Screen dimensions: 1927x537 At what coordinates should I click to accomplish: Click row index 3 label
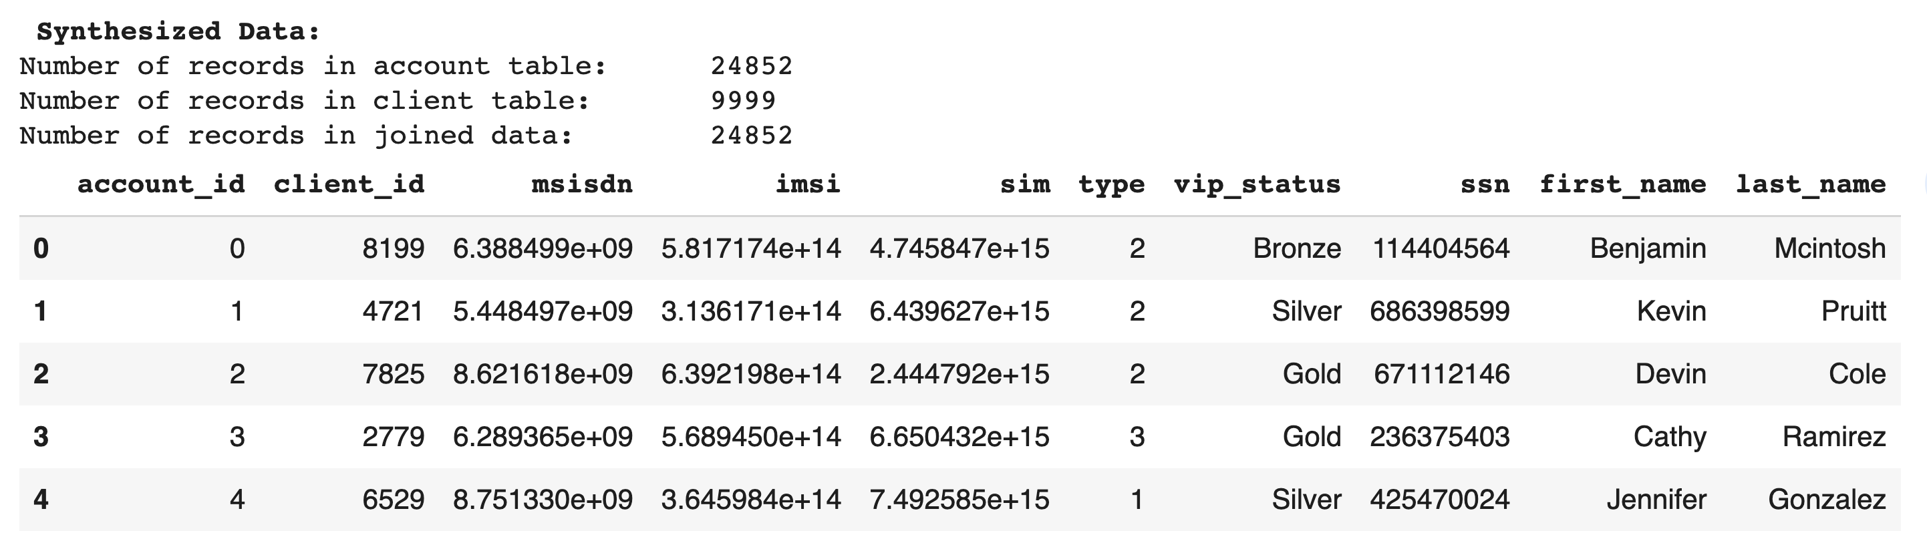pyautogui.click(x=41, y=437)
